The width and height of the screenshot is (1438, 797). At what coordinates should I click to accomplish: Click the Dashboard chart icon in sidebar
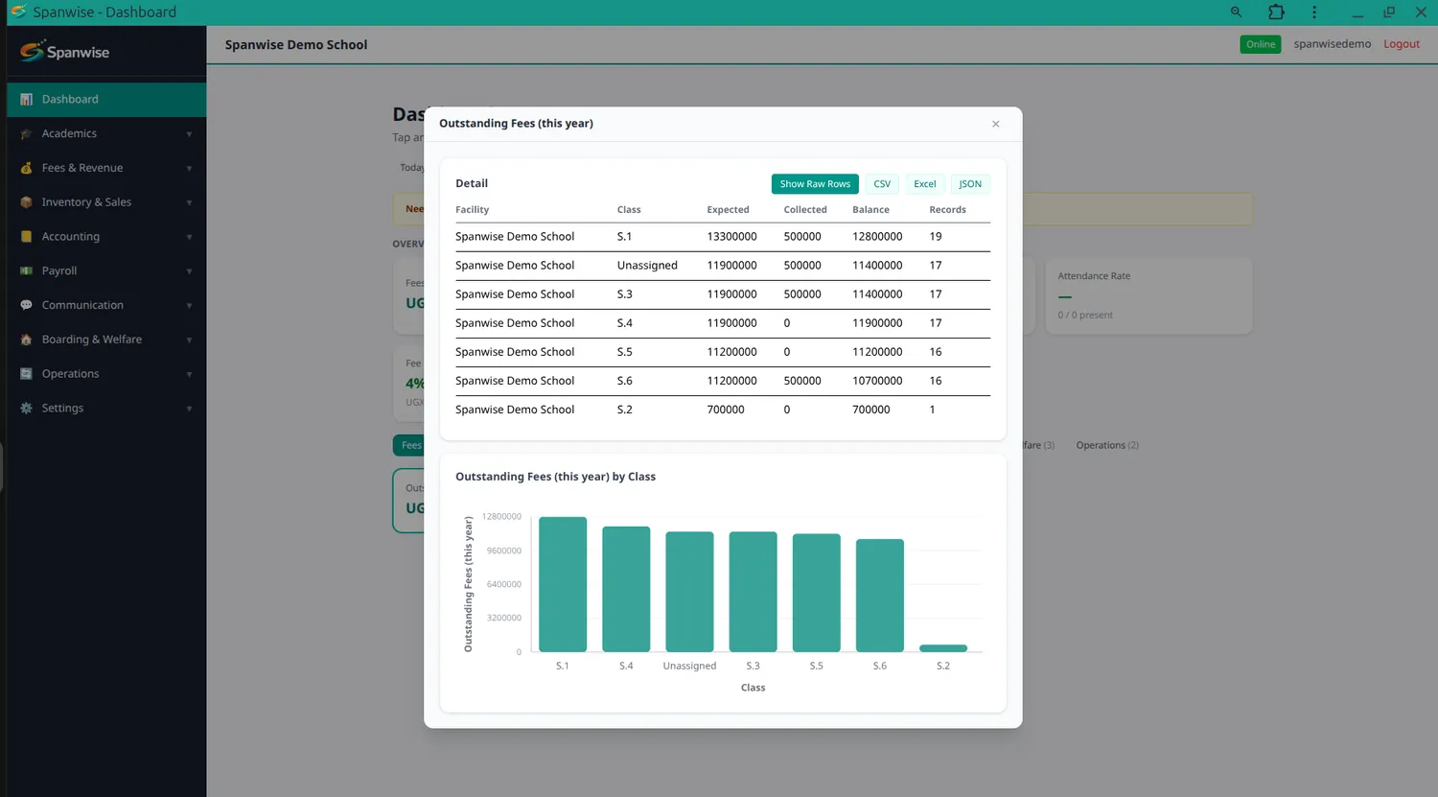pos(27,100)
